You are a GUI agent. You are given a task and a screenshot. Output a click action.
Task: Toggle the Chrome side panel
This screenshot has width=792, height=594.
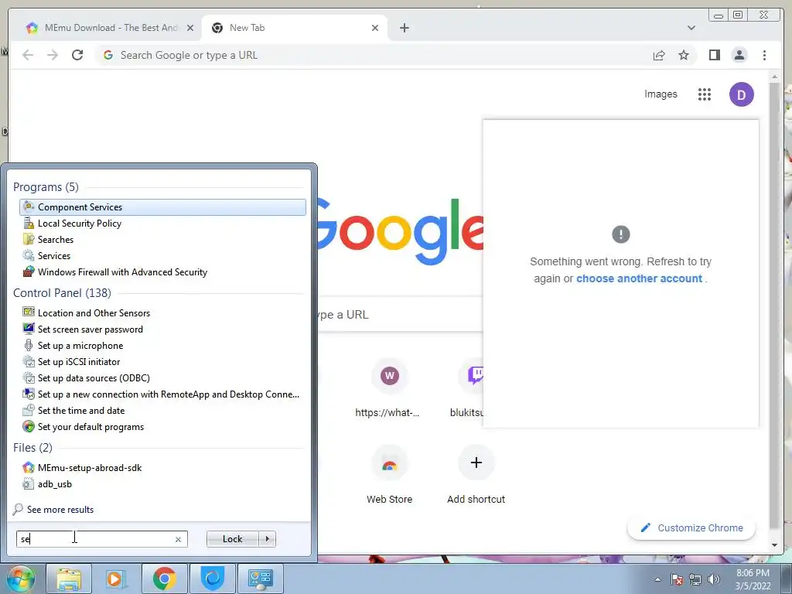(714, 55)
